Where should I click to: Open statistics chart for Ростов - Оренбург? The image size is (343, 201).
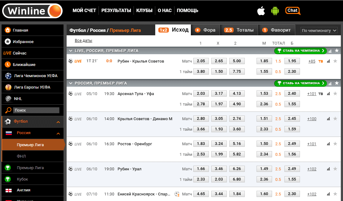(328, 144)
